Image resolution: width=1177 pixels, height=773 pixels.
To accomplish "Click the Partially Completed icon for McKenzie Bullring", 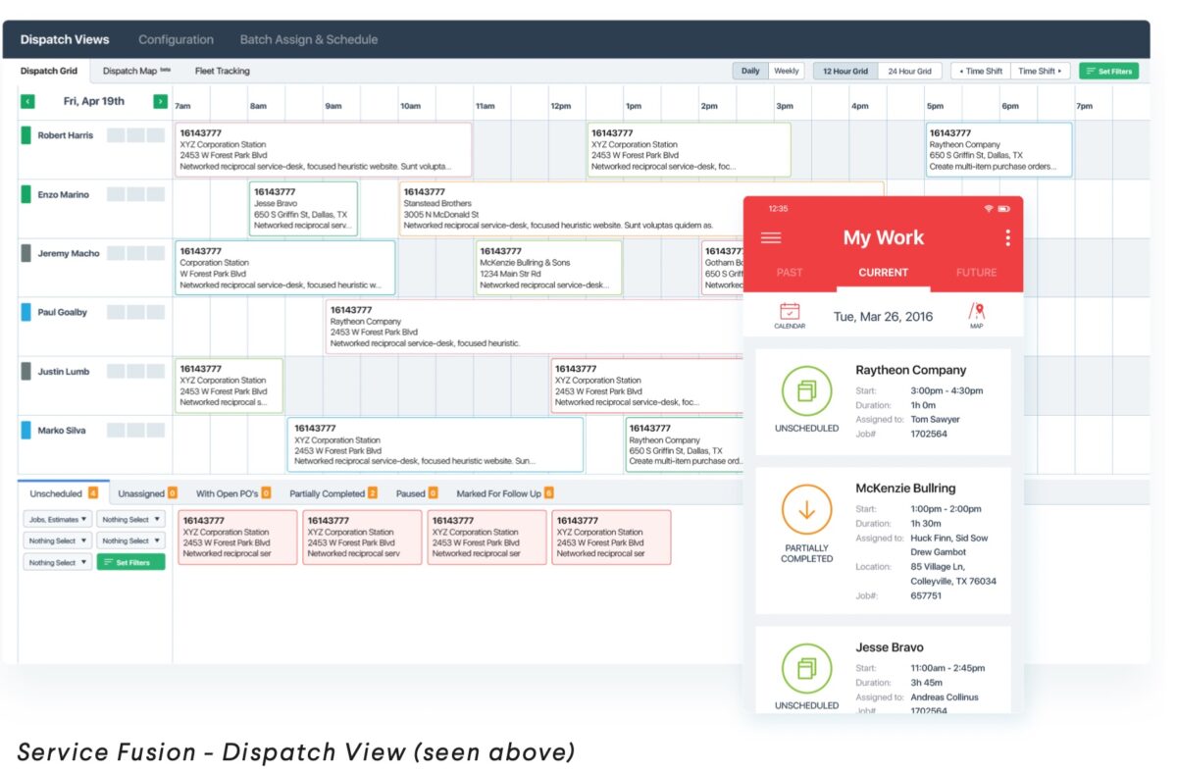I will (806, 510).
